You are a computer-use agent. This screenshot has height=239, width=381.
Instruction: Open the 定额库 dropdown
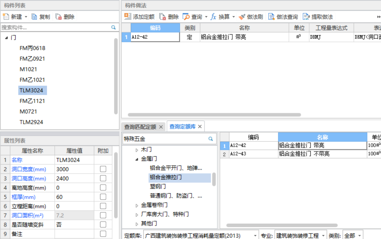255,235
